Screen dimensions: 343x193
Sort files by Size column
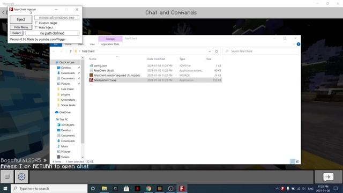tap(208, 59)
